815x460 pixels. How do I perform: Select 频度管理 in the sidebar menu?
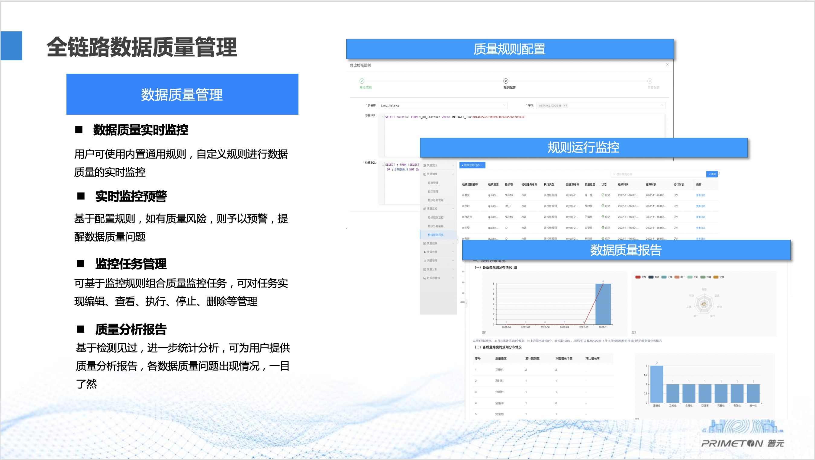[x=433, y=183]
